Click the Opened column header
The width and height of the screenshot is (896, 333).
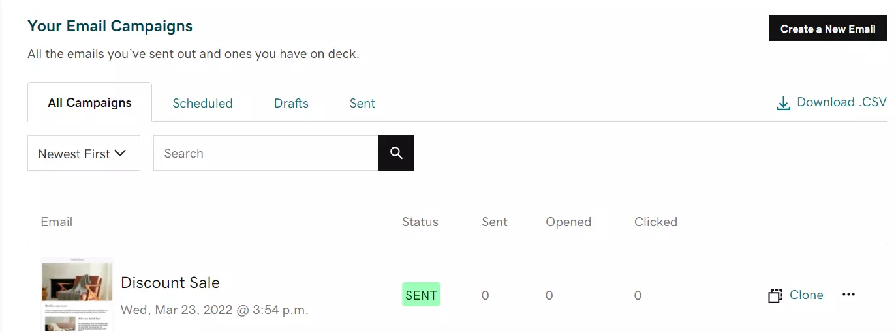click(x=568, y=222)
